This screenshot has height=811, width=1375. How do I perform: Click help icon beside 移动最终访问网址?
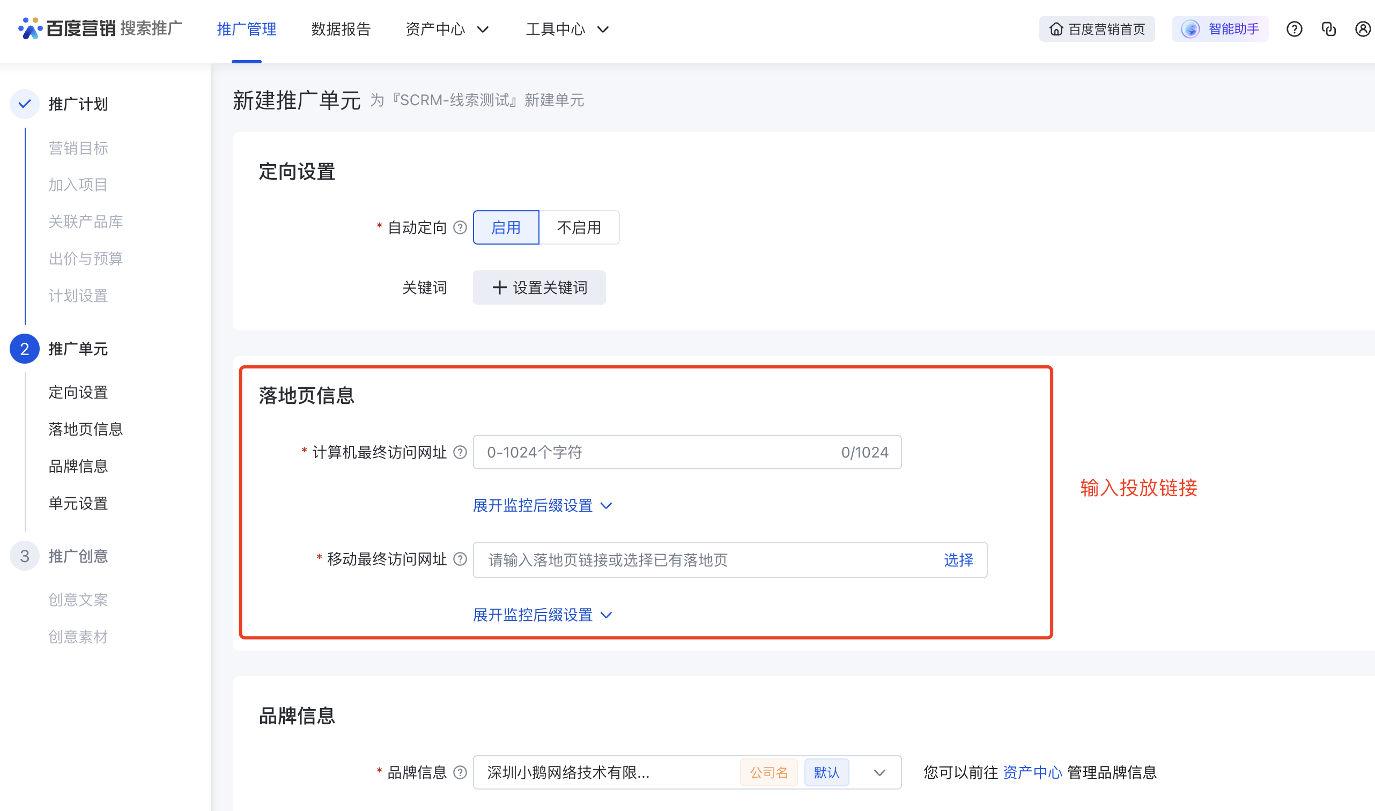point(460,559)
